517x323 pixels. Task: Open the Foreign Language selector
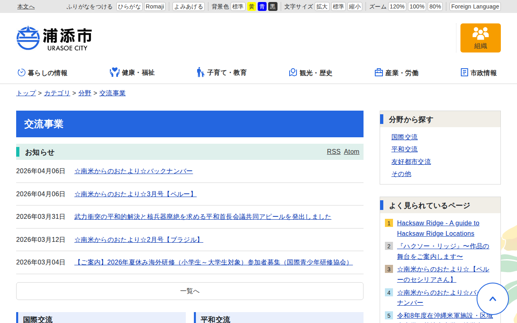pyautogui.click(x=475, y=6)
